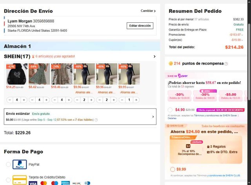The width and height of the screenshot is (251, 185).
Task: Expand the Promociones discount dropdown
Action: [x=242, y=35]
